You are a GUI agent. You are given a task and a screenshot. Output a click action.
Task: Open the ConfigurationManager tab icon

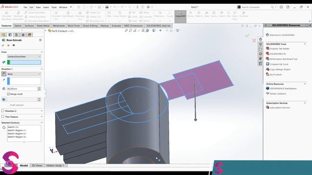[17, 35]
